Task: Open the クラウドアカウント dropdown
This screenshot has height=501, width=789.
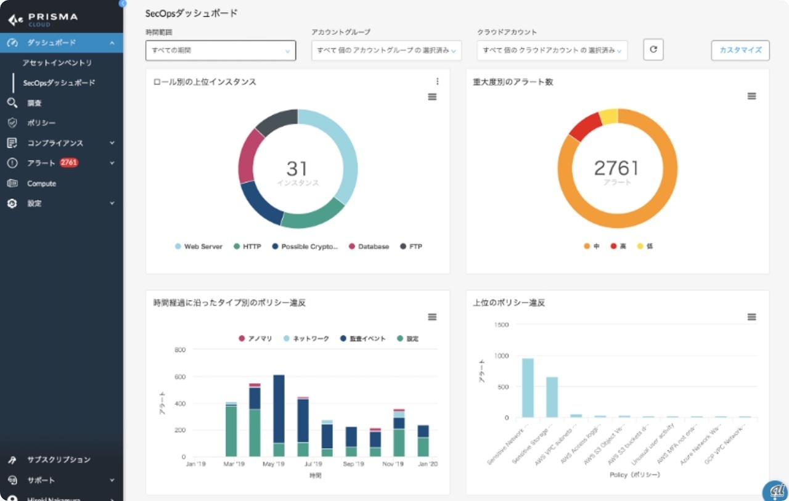Action: [552, 51]
